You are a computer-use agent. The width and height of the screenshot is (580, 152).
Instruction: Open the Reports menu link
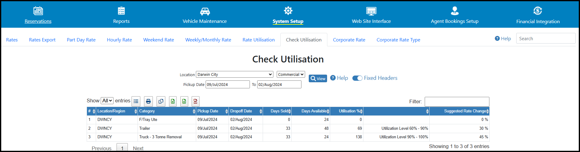tap(121, 21)
